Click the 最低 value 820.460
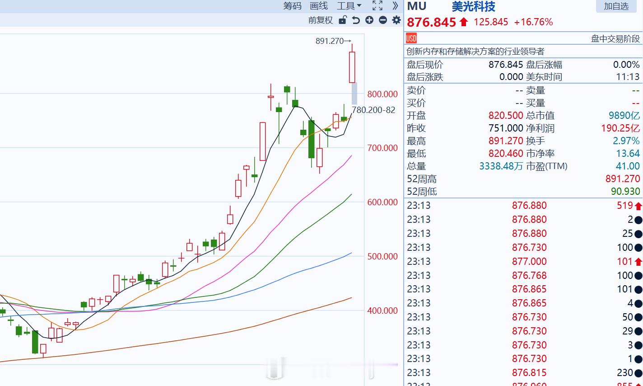 pos(506,154)
